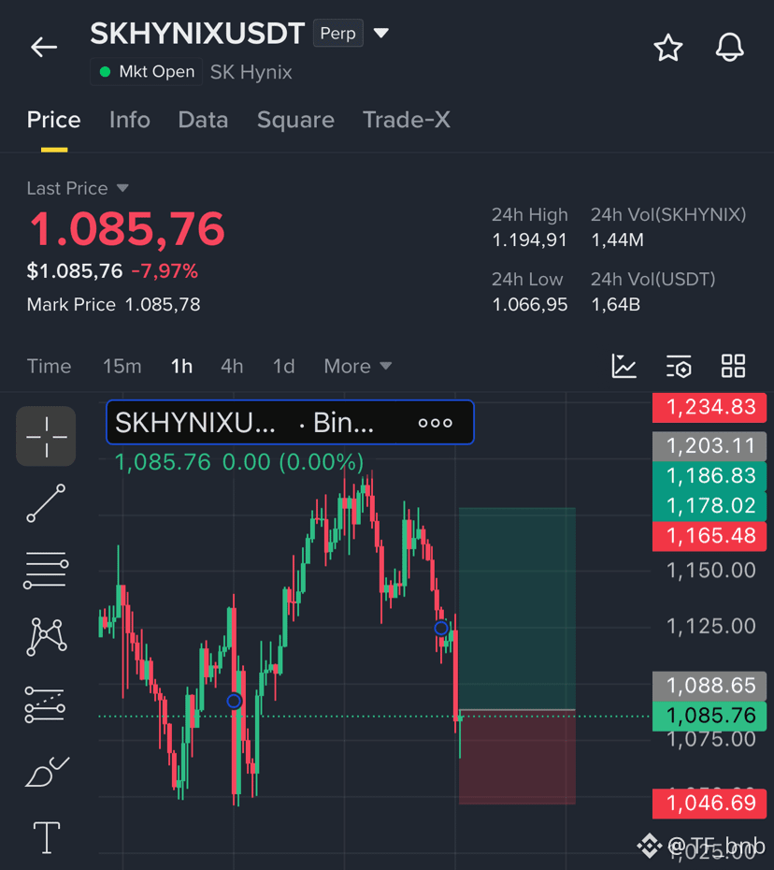The width and height of the screenshot is (774, 870).
Task: Click the green profit zone of position
Action: [x=517, y=608]
